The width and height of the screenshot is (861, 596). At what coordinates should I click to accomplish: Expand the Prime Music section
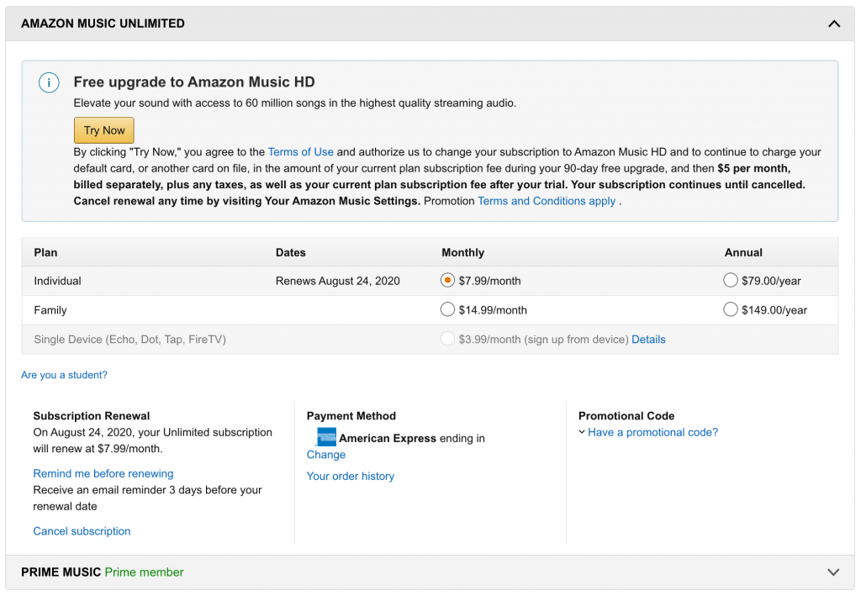coord(833,572)
